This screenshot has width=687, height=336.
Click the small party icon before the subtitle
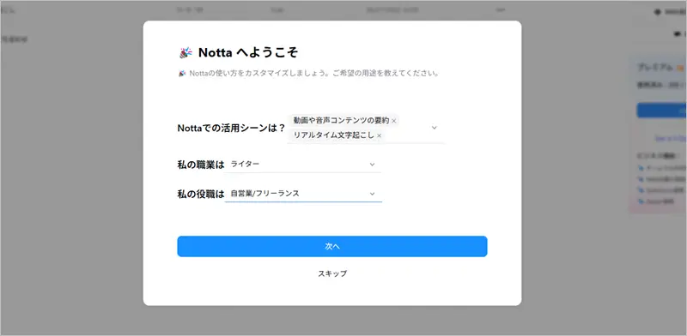(x=182, y=73)
